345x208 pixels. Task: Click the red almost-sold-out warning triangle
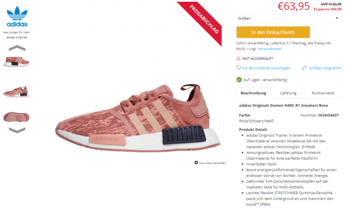pos(238,58)
